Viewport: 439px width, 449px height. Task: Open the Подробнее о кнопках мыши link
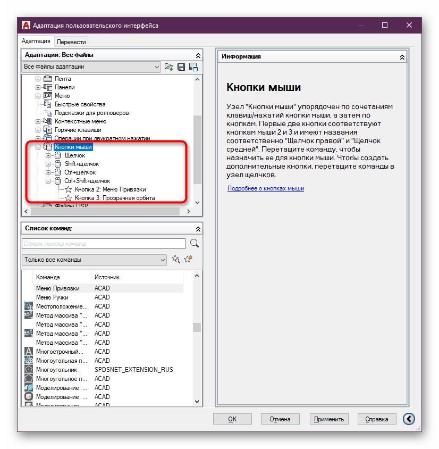[x=266, y=188]
